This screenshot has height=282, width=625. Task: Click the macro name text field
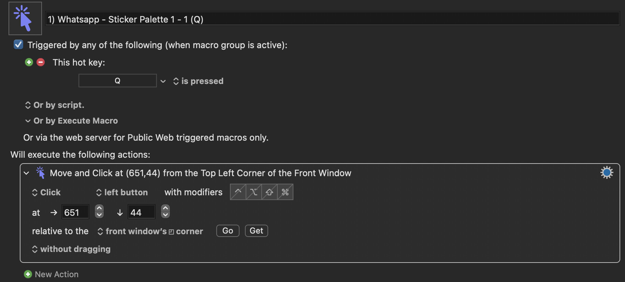tap(332, 19)
